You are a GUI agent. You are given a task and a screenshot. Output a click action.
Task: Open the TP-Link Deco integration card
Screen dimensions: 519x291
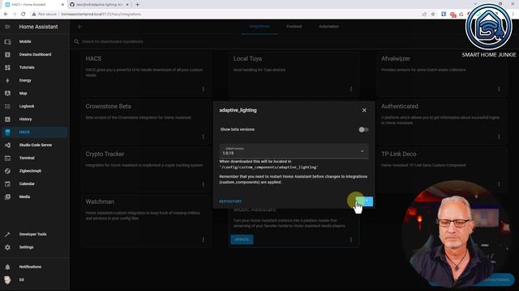click(442, 170)
